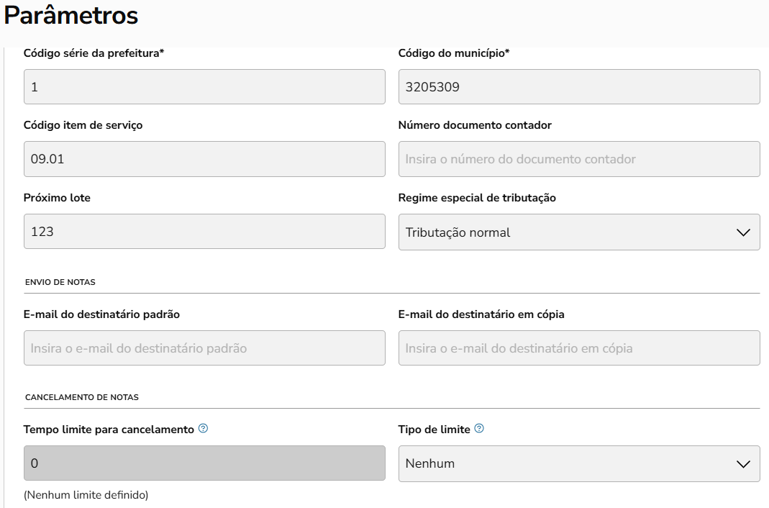The image size is (769, 508).
Task: Click the help icon next to Tipo de limite
Action: [479, 429]
